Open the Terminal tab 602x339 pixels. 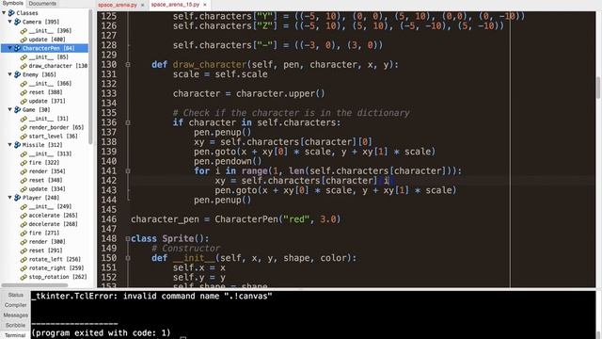[15, 335]
